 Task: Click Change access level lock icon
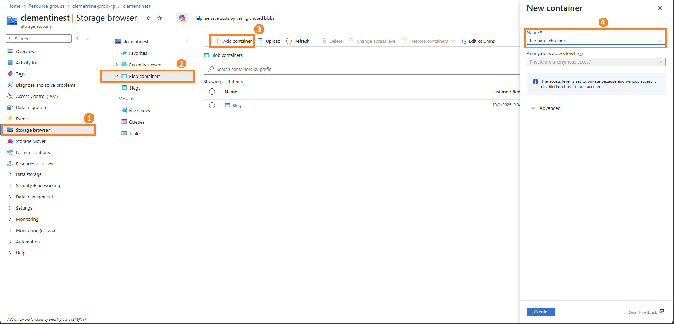tap(351, 41)
